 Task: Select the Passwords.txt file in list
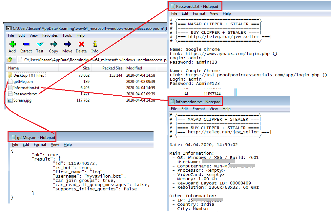25,94
